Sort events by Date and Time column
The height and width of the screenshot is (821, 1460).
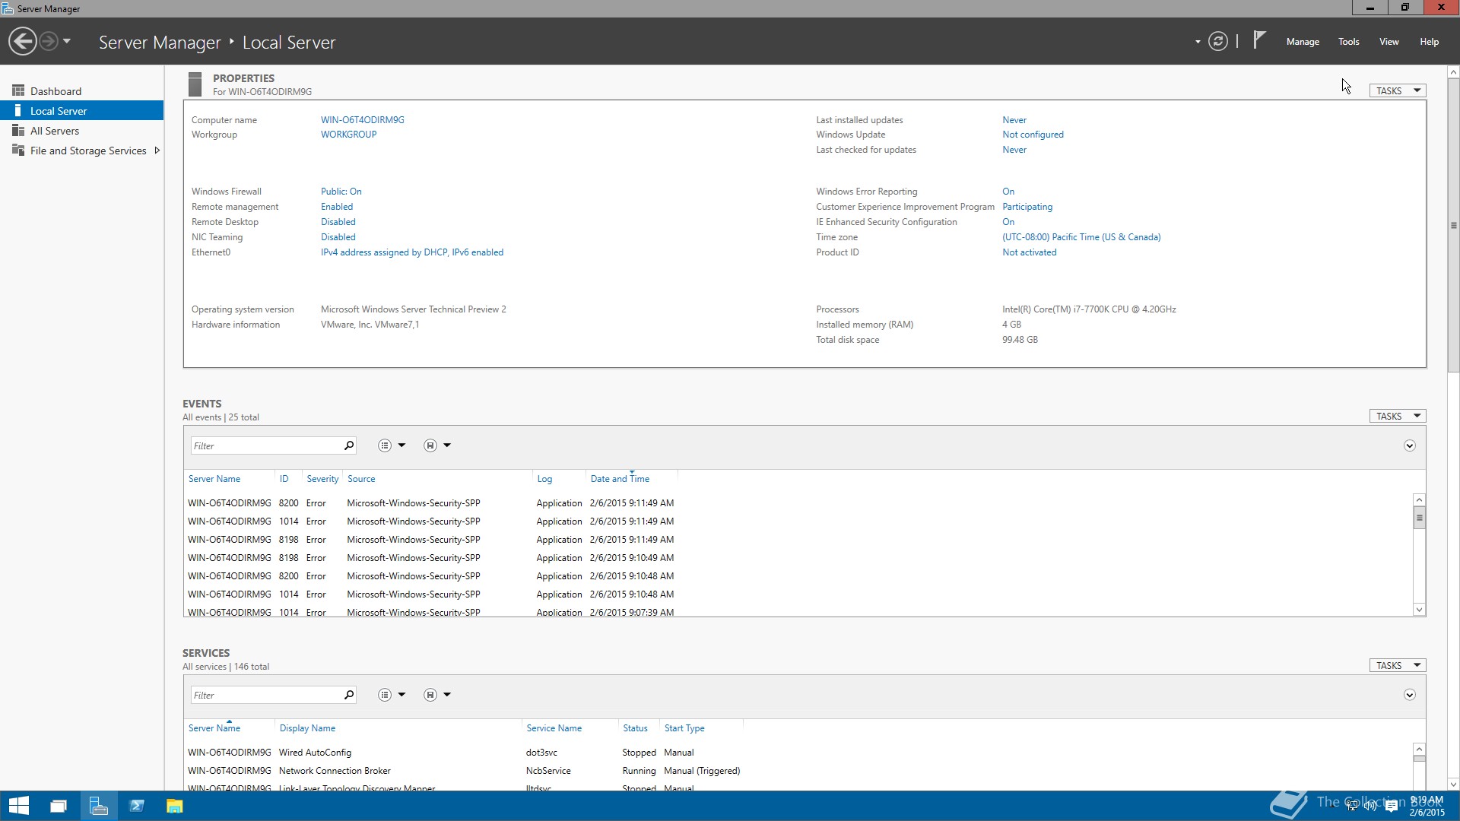click(620, 479)
